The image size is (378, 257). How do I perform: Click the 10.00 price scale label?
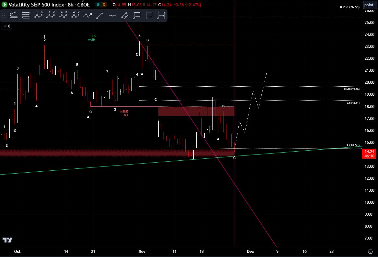click(369, 202)
